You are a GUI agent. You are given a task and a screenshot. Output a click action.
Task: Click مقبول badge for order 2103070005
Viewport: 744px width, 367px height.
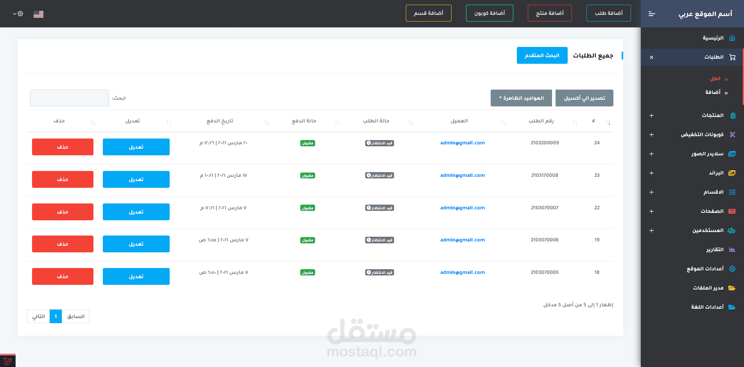pyautogui.click(x=308, y=272)
